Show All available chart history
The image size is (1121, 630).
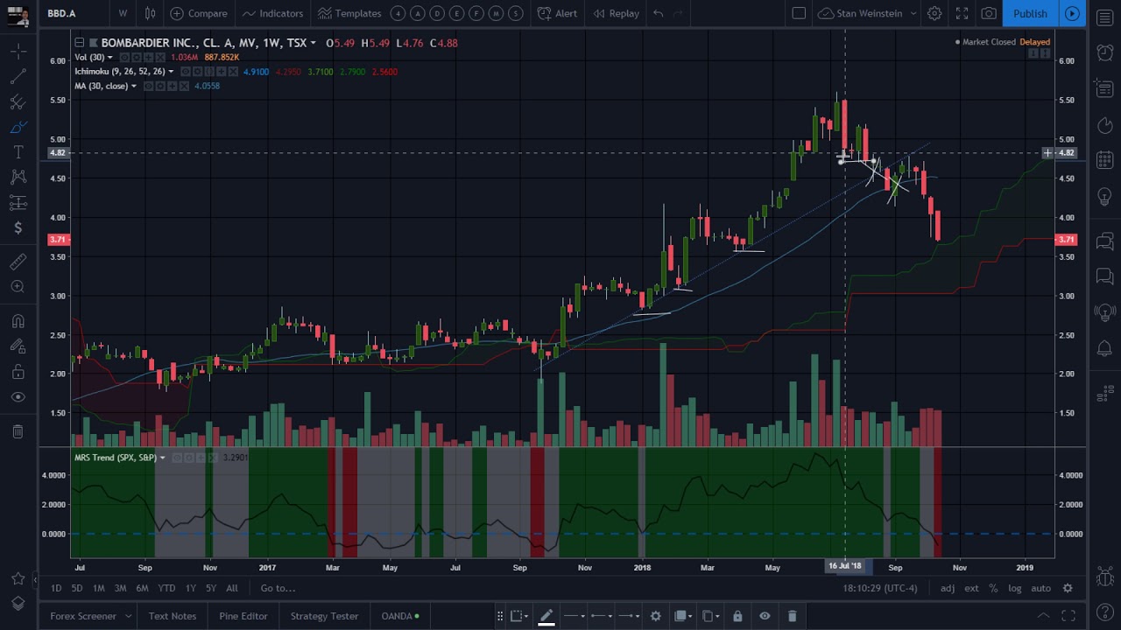(x=232, y=588)
